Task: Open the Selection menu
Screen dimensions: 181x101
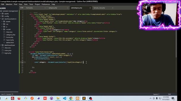Action: tap(9, 4)
